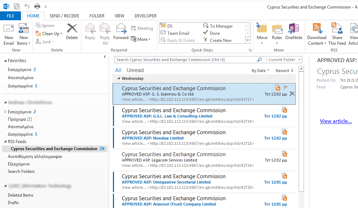Toggle the follow-up flag on selected message
Viewport: 358px width, 208px height.
pyautogui.click(x=286, y=88)
